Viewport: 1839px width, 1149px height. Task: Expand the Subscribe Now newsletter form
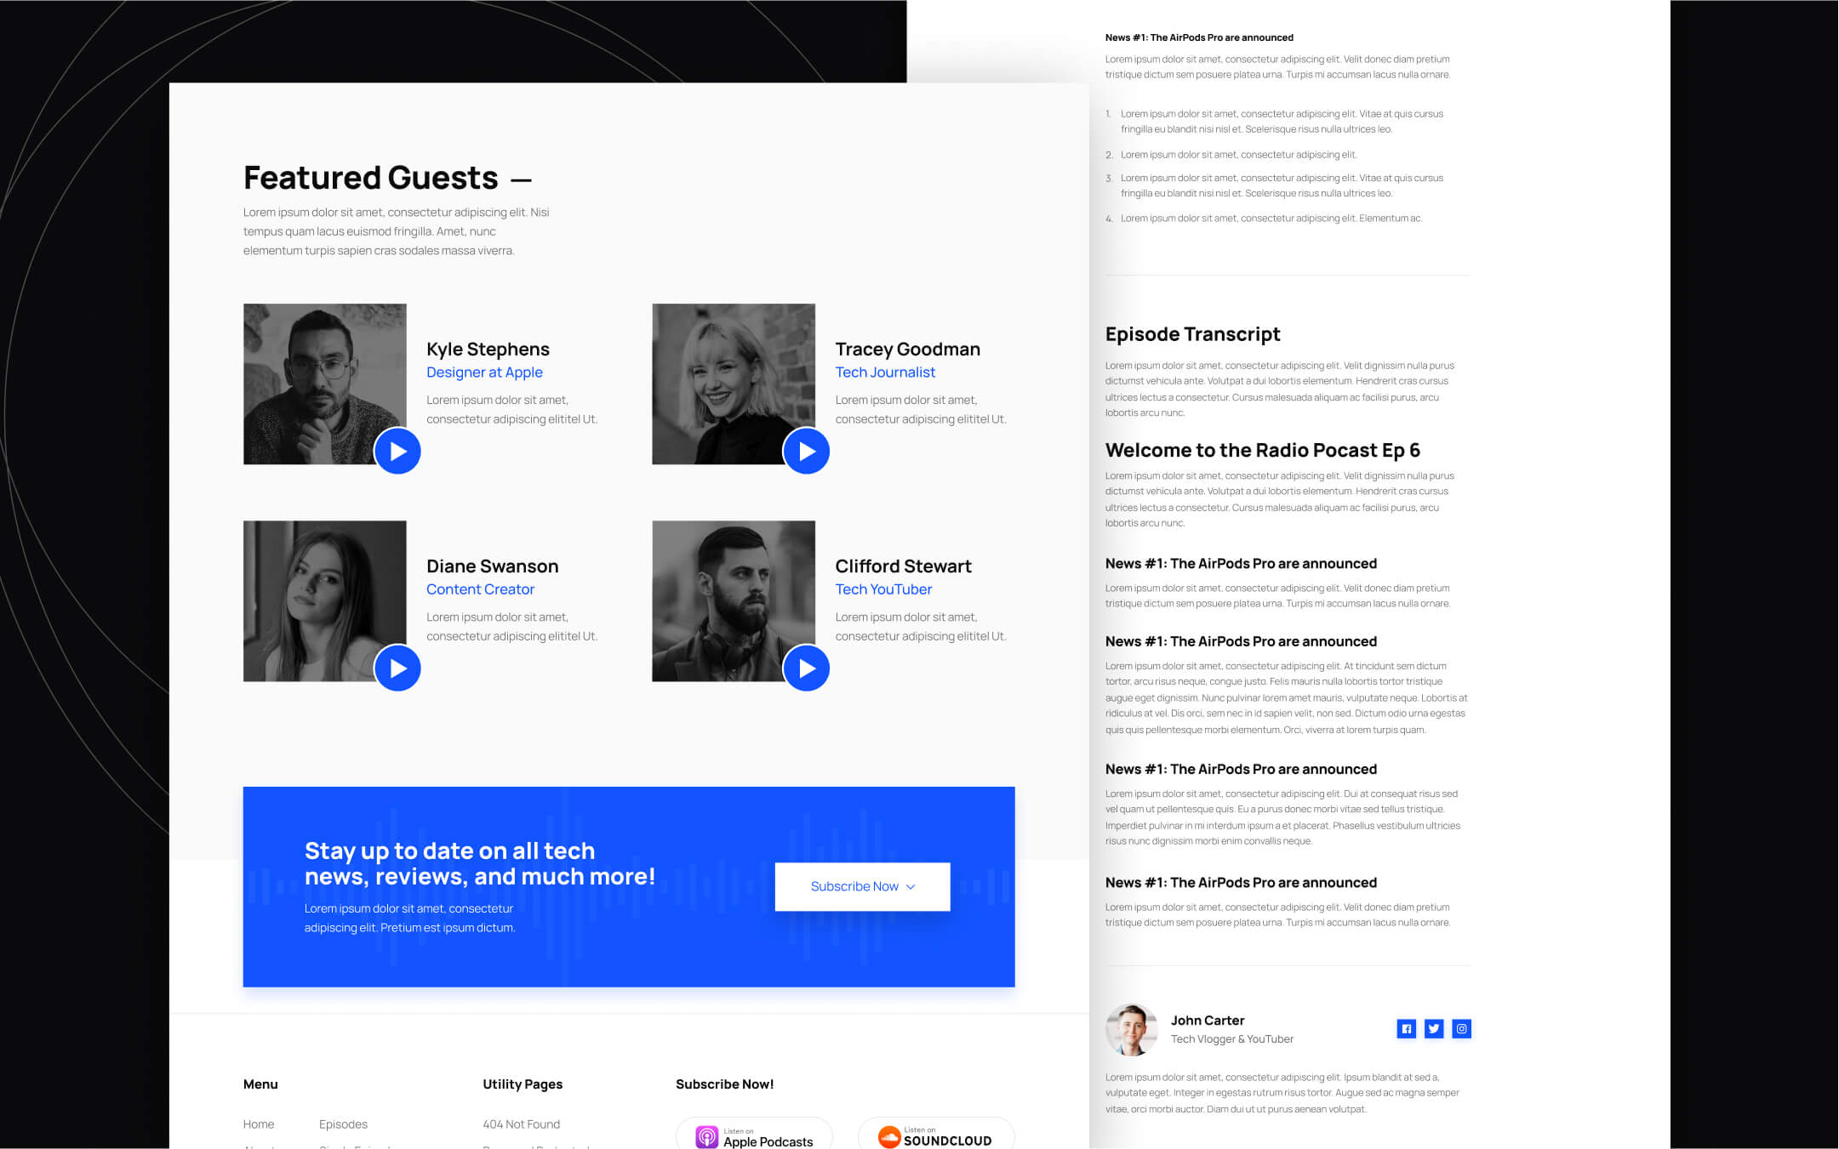[x=862, y=885]
